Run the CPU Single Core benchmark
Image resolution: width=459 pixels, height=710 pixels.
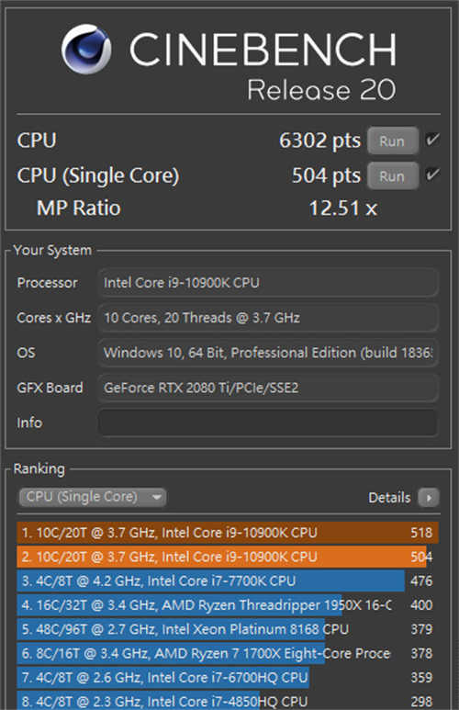[x=393, y=175]
